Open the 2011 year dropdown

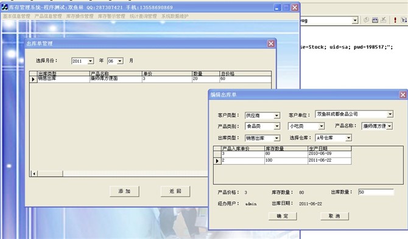(x=90, y=61)
